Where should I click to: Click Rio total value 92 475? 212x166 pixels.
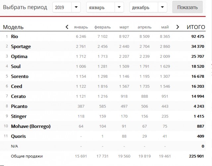pyautogui.click(x=198, y=36)
